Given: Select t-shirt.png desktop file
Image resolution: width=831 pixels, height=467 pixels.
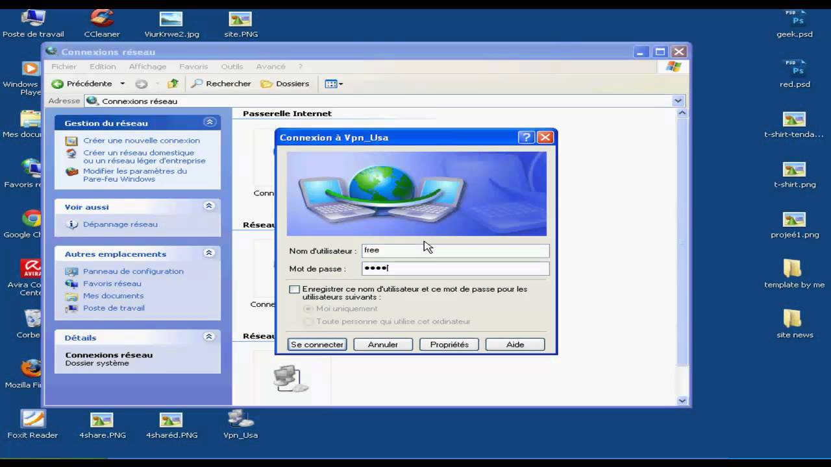Looking at the screenshot, I should (795, 174).
